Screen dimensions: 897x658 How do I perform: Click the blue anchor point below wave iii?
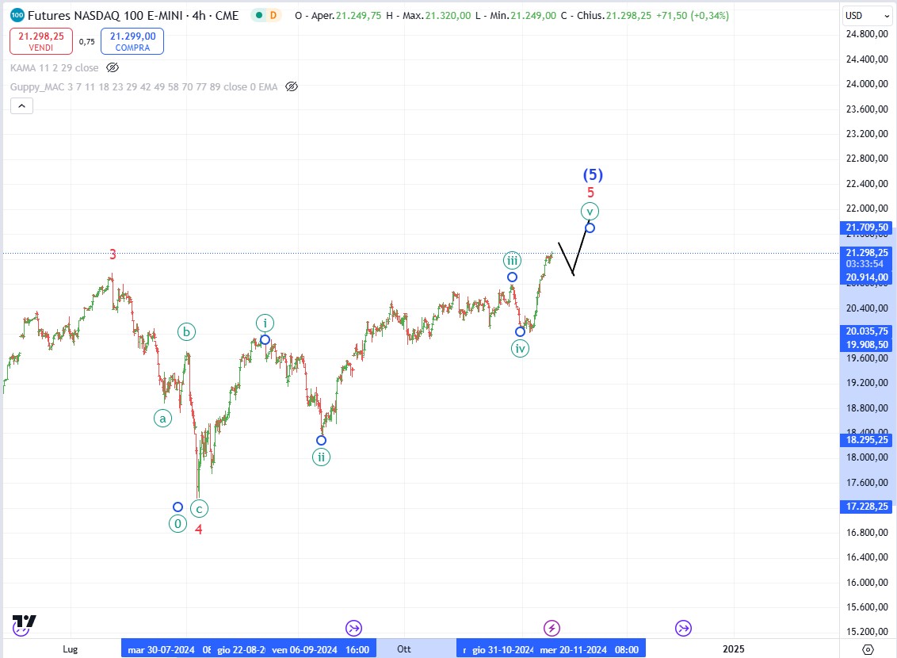[513, 277]
